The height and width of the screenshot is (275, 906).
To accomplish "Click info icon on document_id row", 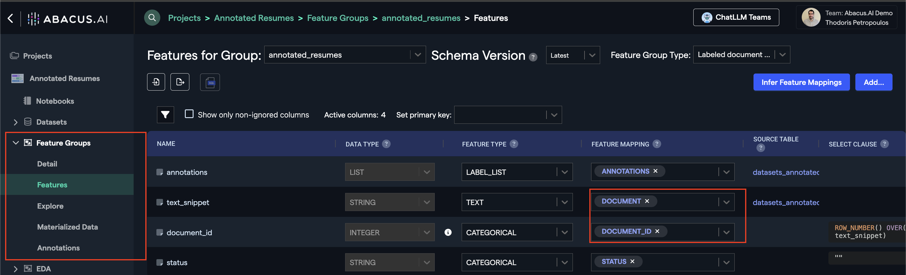I will click(x=448, y=232).
